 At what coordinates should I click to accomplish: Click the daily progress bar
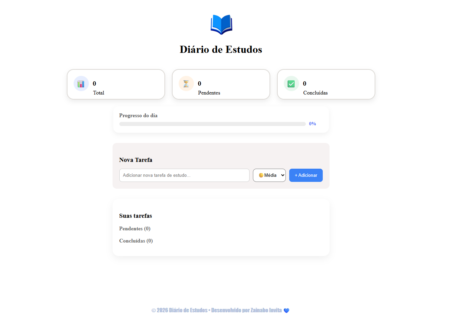[x=213, y=124]
